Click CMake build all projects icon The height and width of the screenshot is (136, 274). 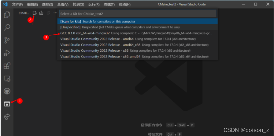(41, 13)
